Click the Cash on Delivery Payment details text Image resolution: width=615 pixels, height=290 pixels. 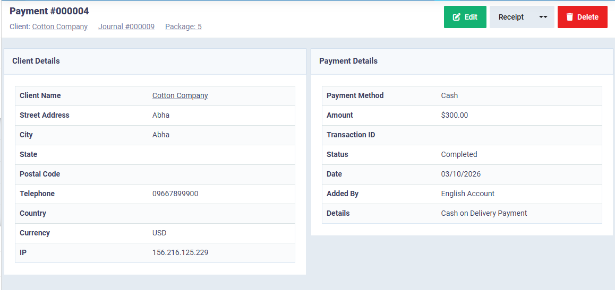[484, 213]
